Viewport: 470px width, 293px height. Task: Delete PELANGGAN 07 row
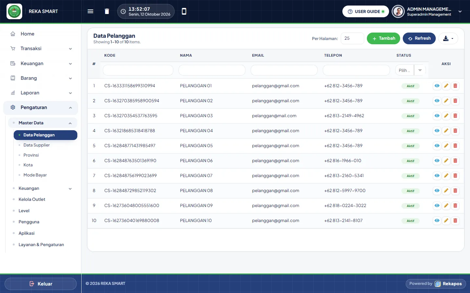click(x=455, y=176)
